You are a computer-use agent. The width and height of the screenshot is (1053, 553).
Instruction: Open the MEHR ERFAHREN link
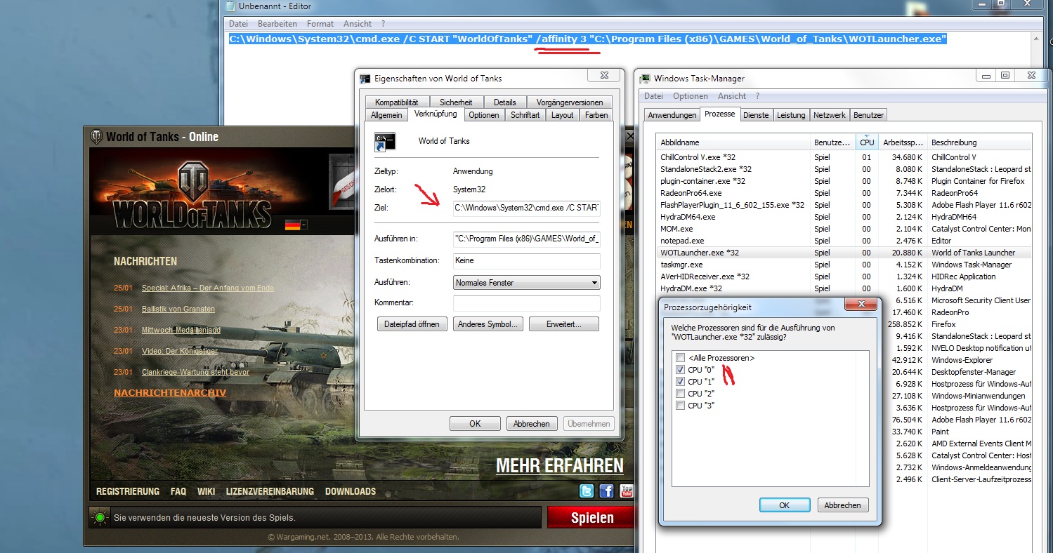pyautogui.click(x=560, y=465)
